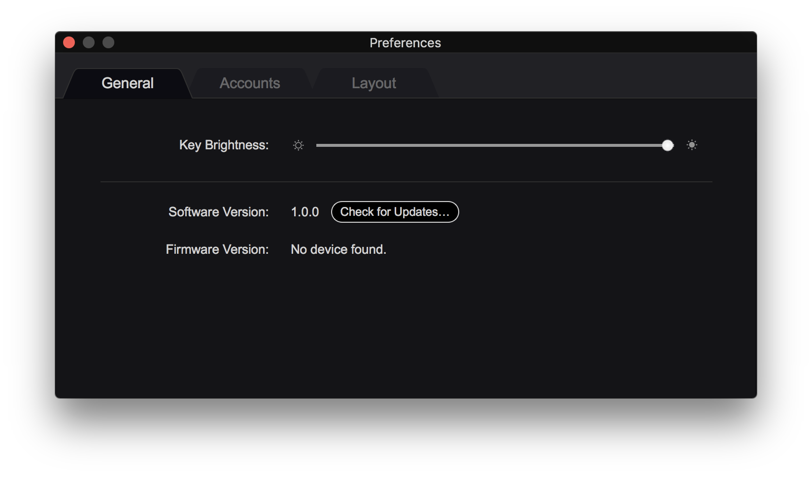Click the dim sun icon beside the slider
Screen dimensions: 812x477
(x=298, y=145)
